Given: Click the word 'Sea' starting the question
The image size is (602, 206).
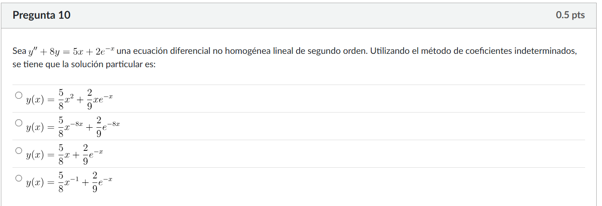Looking at the screenshot, I should coord(20,51).
